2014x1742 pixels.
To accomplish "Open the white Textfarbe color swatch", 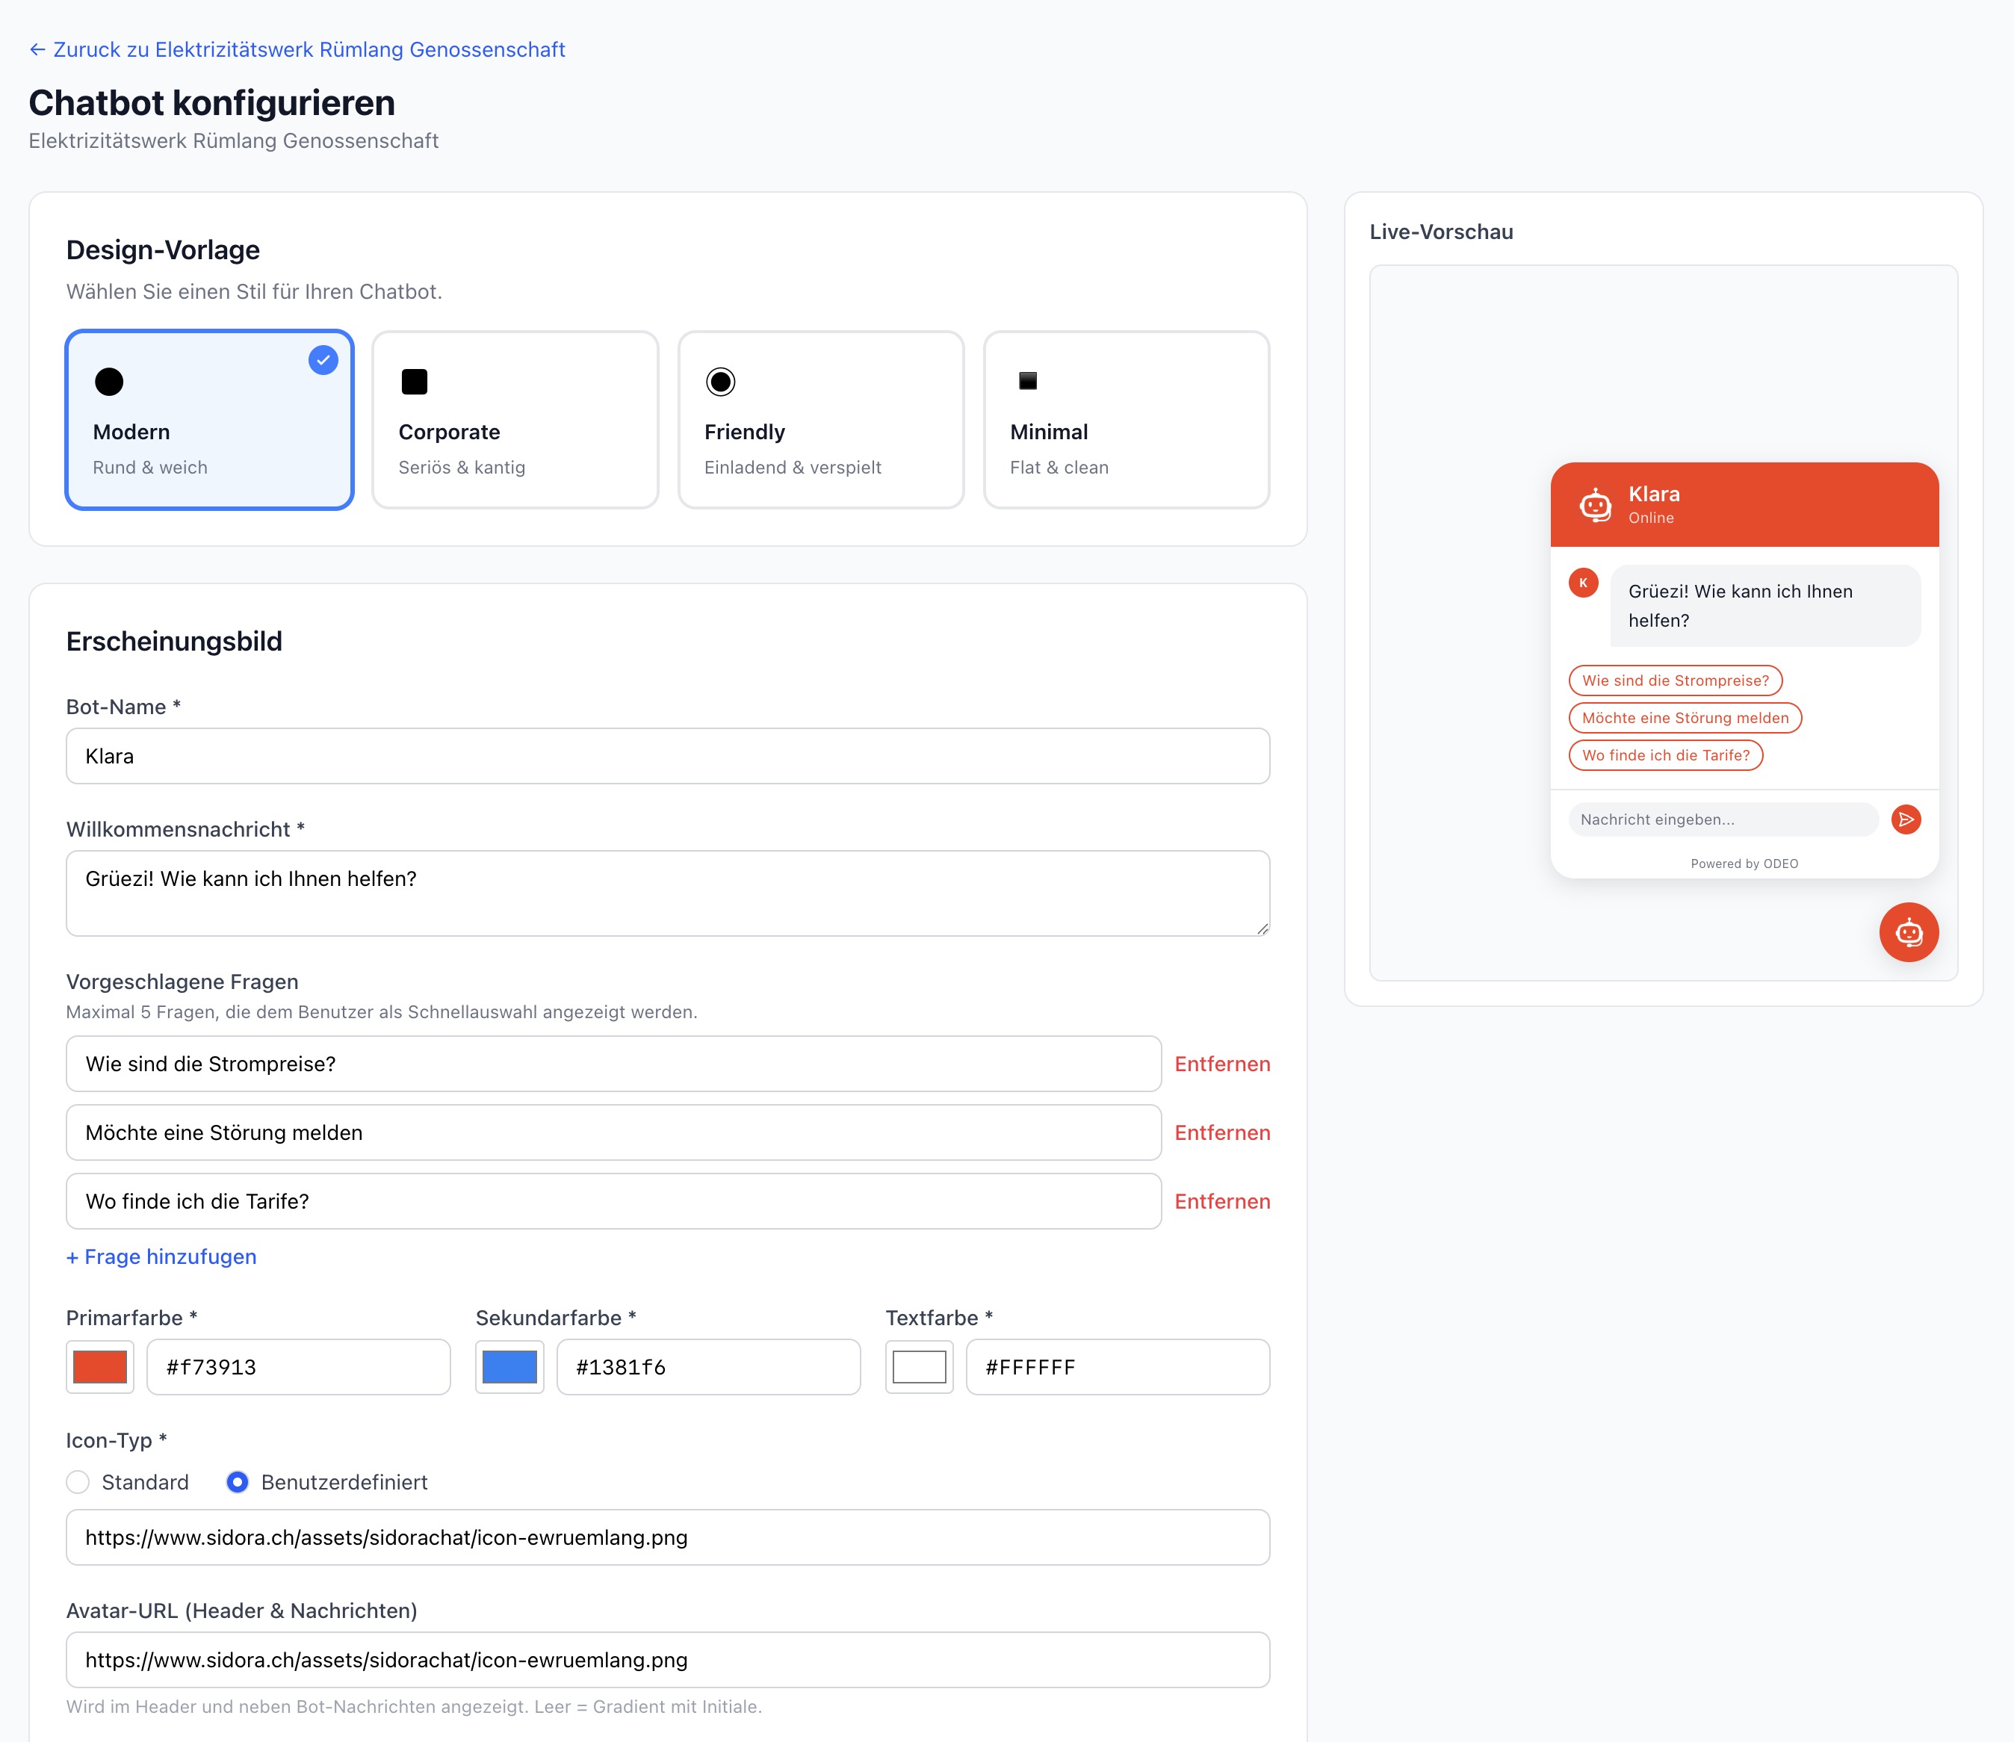I will pos(919,1367).
